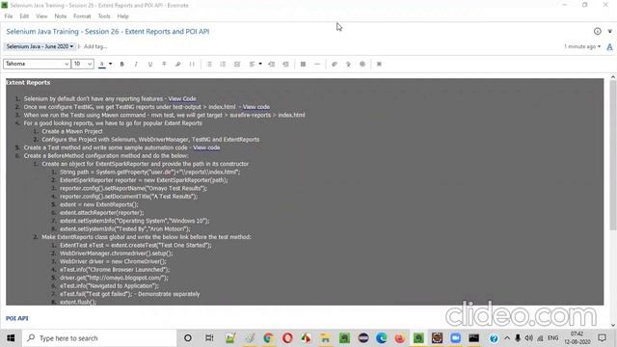This screenshot has width=617, height=347.
Task: Insert a code block
Action: pyautogui.click(x=192, y=65)
